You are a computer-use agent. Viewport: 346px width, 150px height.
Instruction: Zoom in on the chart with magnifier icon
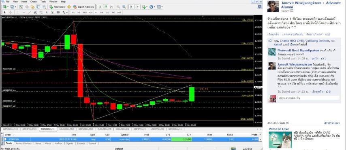point(118,7)
